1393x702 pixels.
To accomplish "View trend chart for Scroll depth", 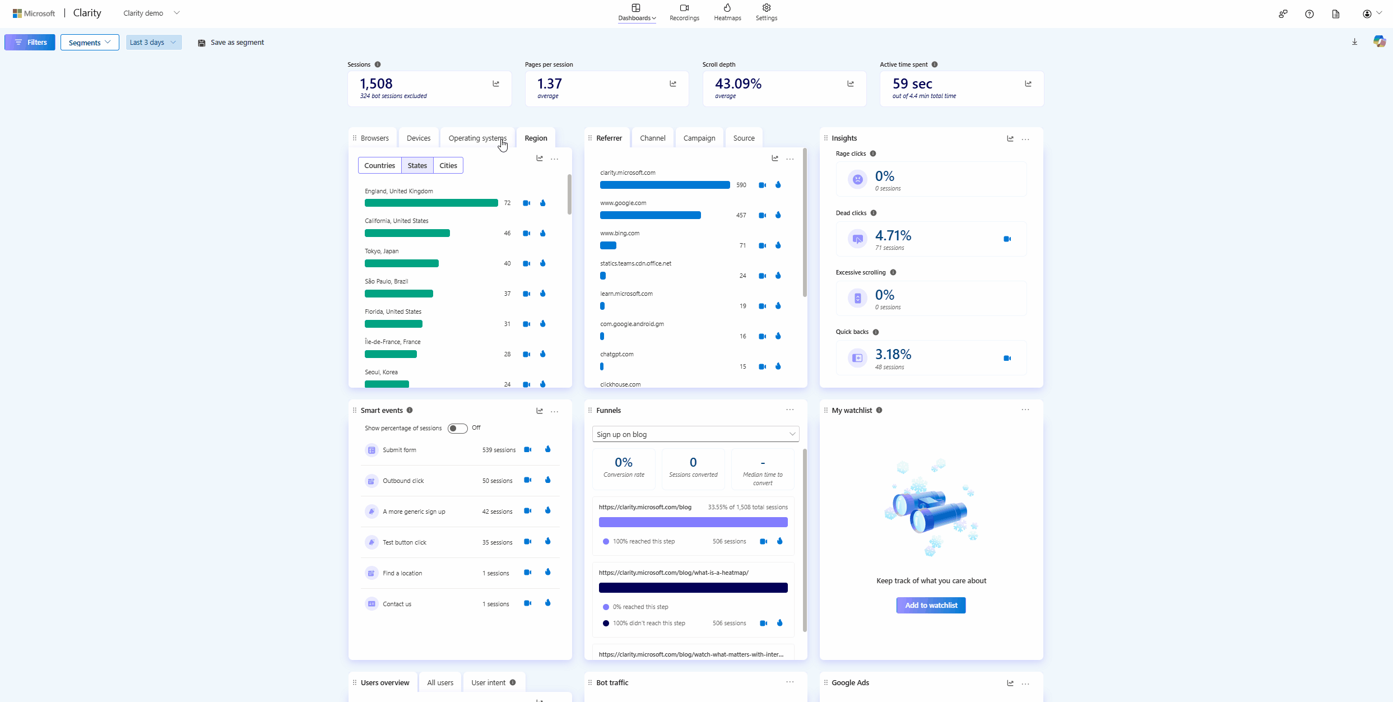I will click(x=851, y=83).
